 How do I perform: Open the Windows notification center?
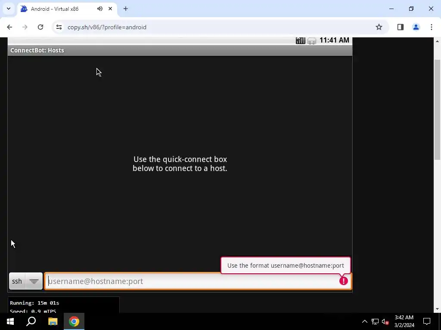427,321
